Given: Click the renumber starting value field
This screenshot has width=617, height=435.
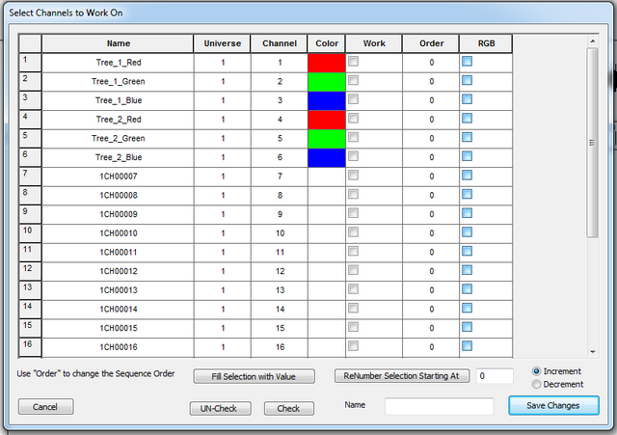Looking at the screenshot, I should tap(495, 376).
